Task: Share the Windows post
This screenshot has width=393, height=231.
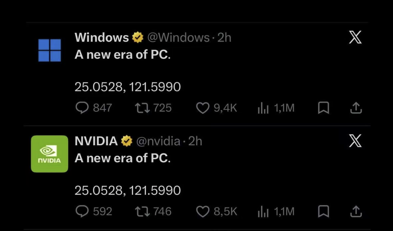Action: click(x=356, y=108)
